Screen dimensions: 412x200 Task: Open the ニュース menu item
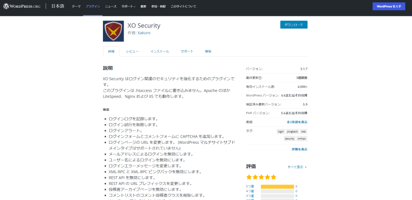(111, 6)
